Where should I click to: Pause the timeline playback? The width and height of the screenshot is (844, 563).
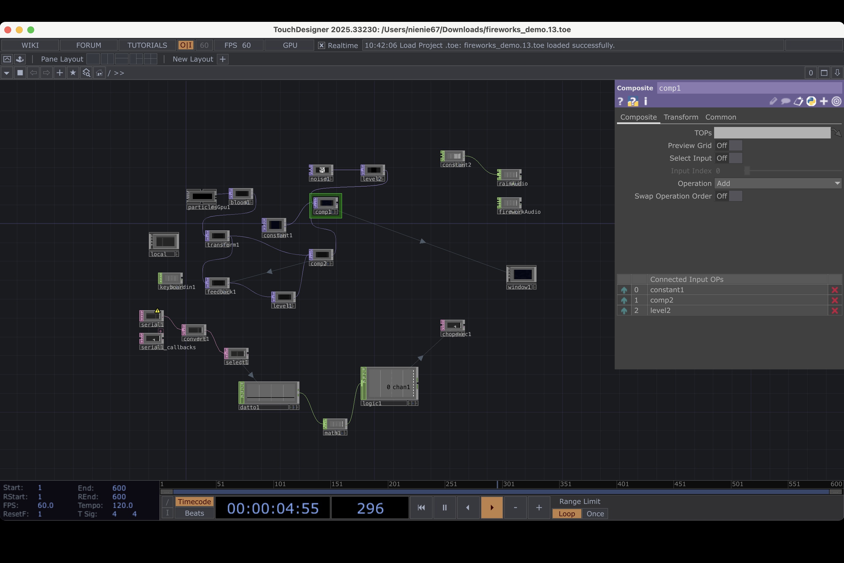[445, 507]
